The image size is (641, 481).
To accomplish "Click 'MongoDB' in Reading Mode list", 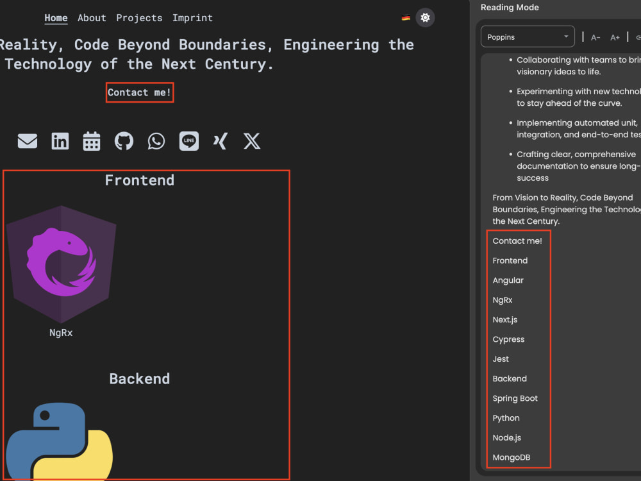I will pos(512,457).
